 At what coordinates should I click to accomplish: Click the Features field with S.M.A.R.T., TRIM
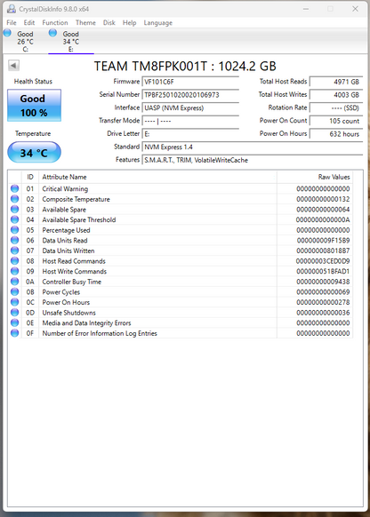[253, 160]
